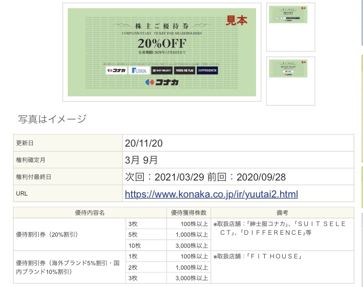Click the main 20%OFF coupon image
The width and height of the screenshot is (363, 287).
coord(162,52)
